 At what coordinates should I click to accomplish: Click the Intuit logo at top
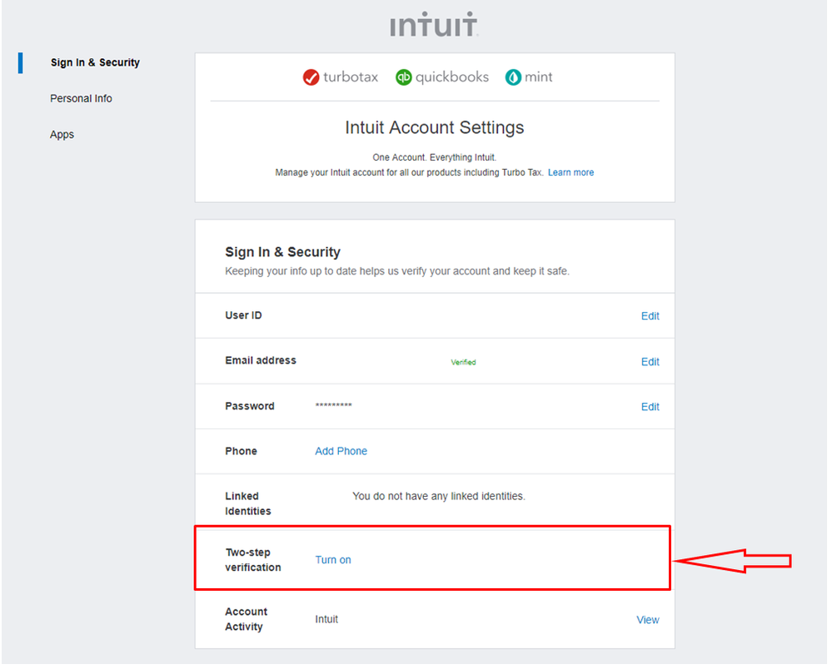[434, 24]
